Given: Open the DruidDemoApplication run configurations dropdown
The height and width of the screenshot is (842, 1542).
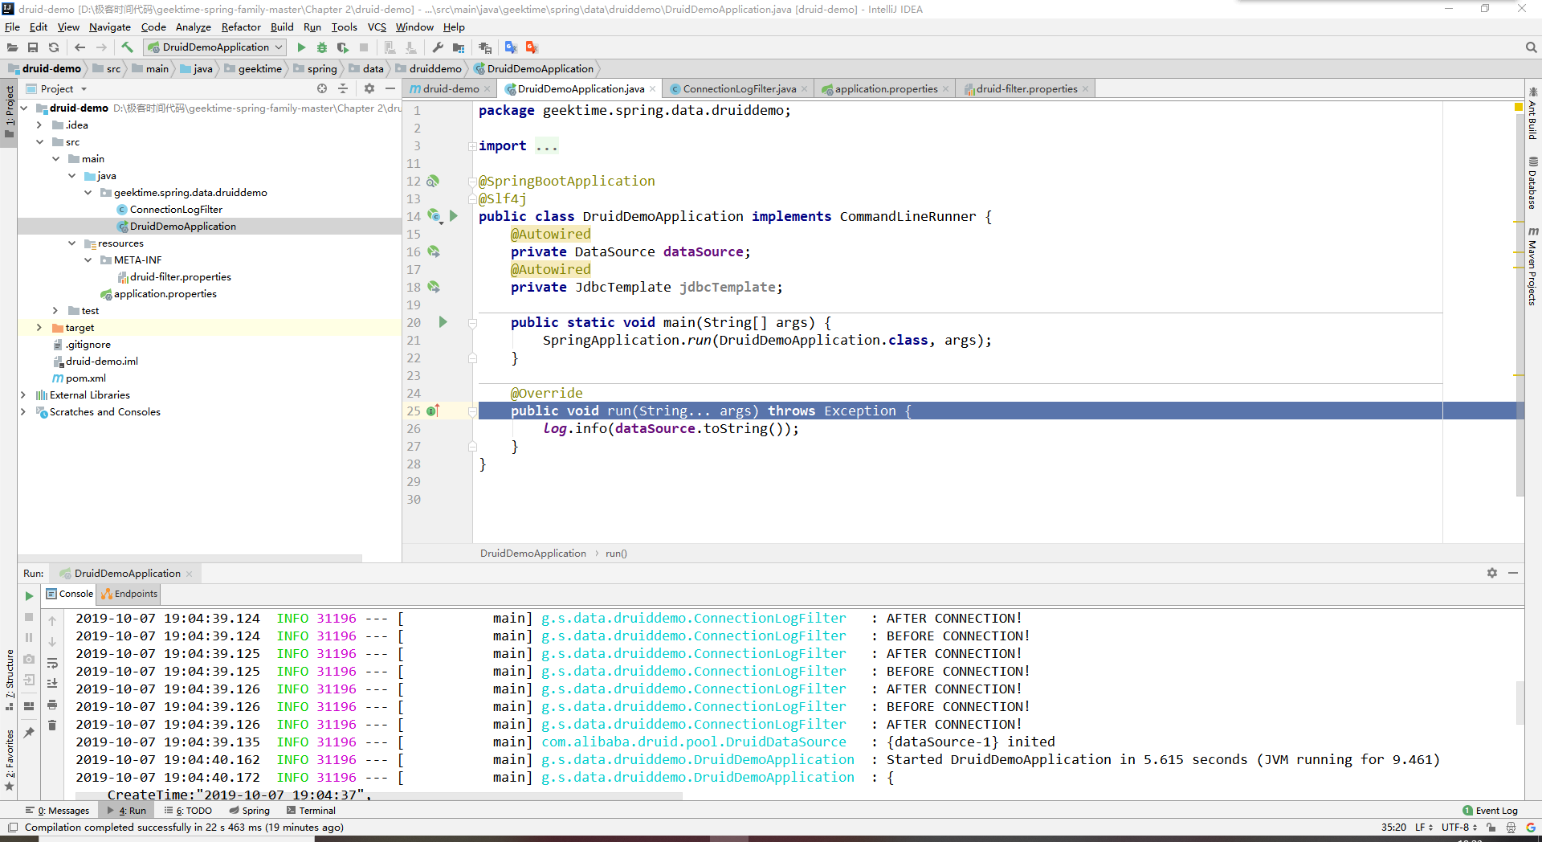Looking at the screenshot, I should click(279, 47).
